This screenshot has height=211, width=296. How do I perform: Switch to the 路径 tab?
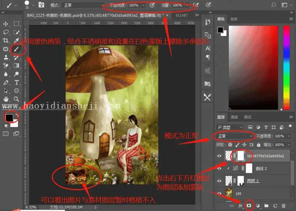click(247, 117)
